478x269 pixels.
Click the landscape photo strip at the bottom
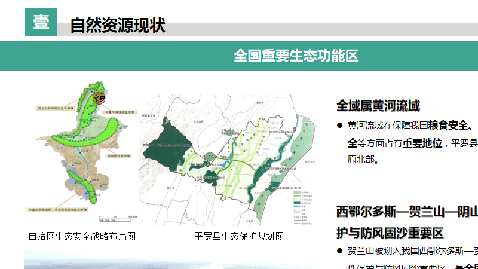point(167,260)
